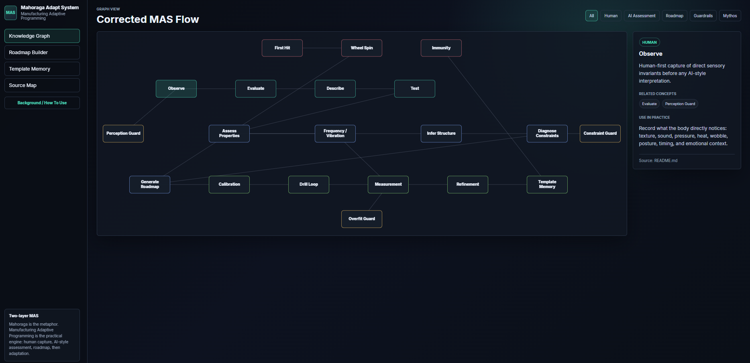Click the MAS logo icon
Image resolution: width=750 pixels, height=363 pixels.
pos(10,12)
